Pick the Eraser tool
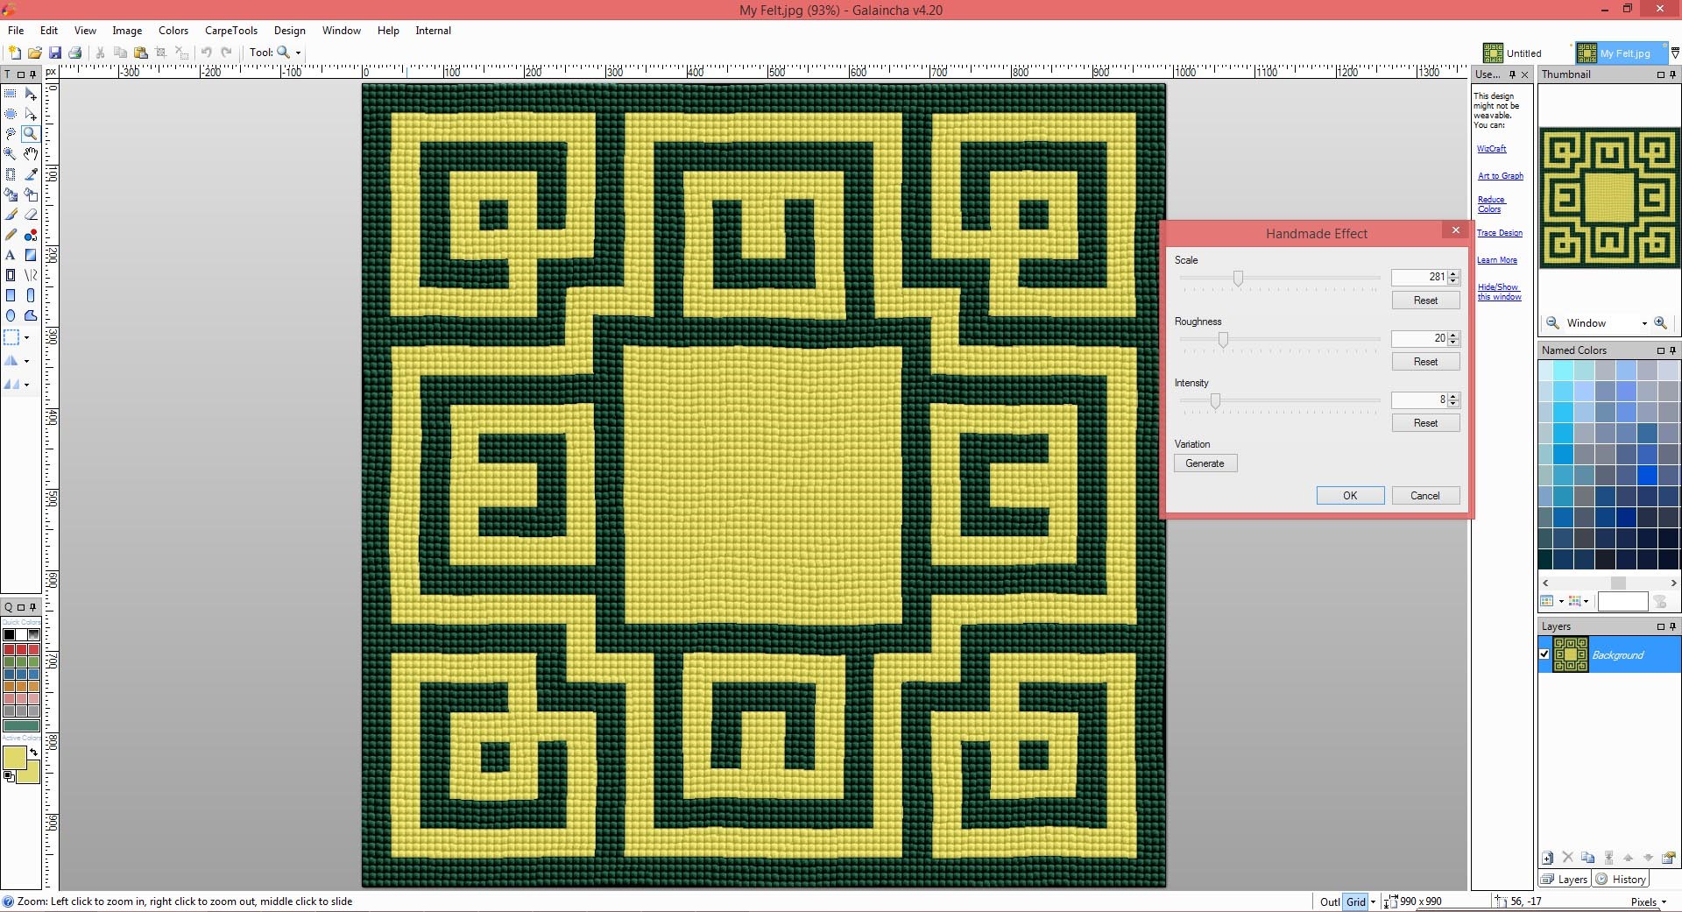The width and height of the screenshot is (1682, 912). (31, 215)
